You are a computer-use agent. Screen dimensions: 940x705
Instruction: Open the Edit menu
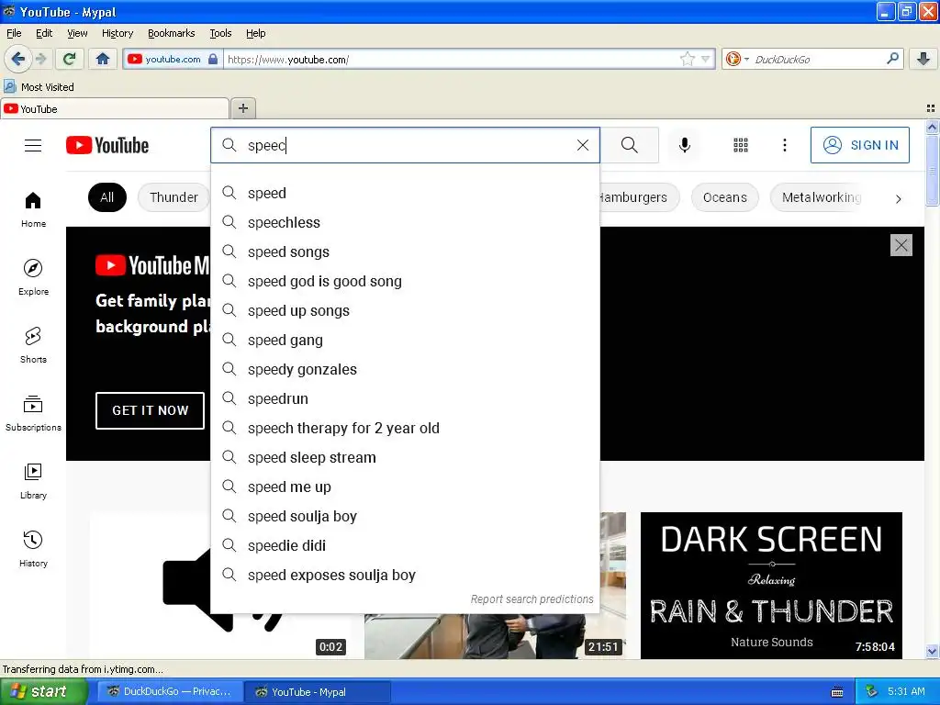(x=44, y=33)
